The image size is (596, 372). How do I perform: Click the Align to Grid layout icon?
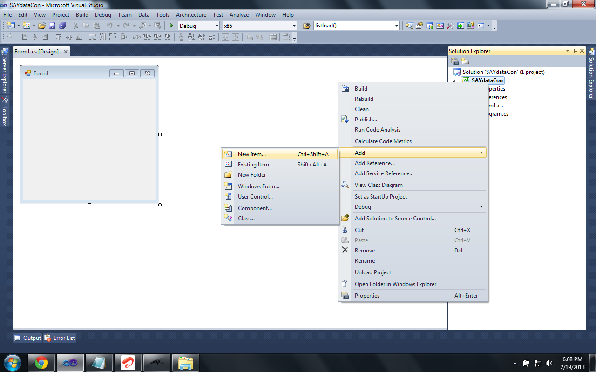click(11, 38)
